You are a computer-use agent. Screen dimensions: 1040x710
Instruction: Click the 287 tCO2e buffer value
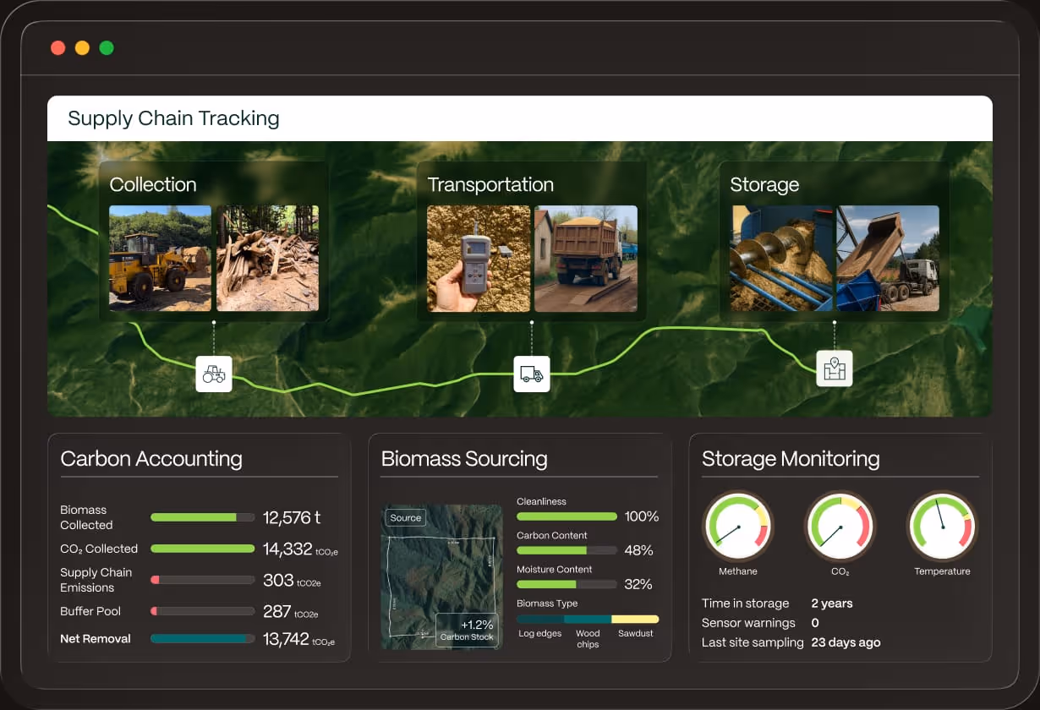290,612
